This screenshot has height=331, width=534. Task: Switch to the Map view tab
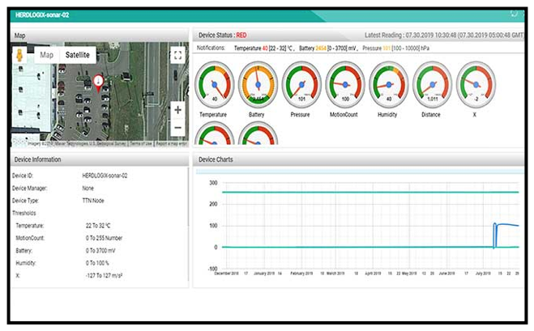coord(47,54)
